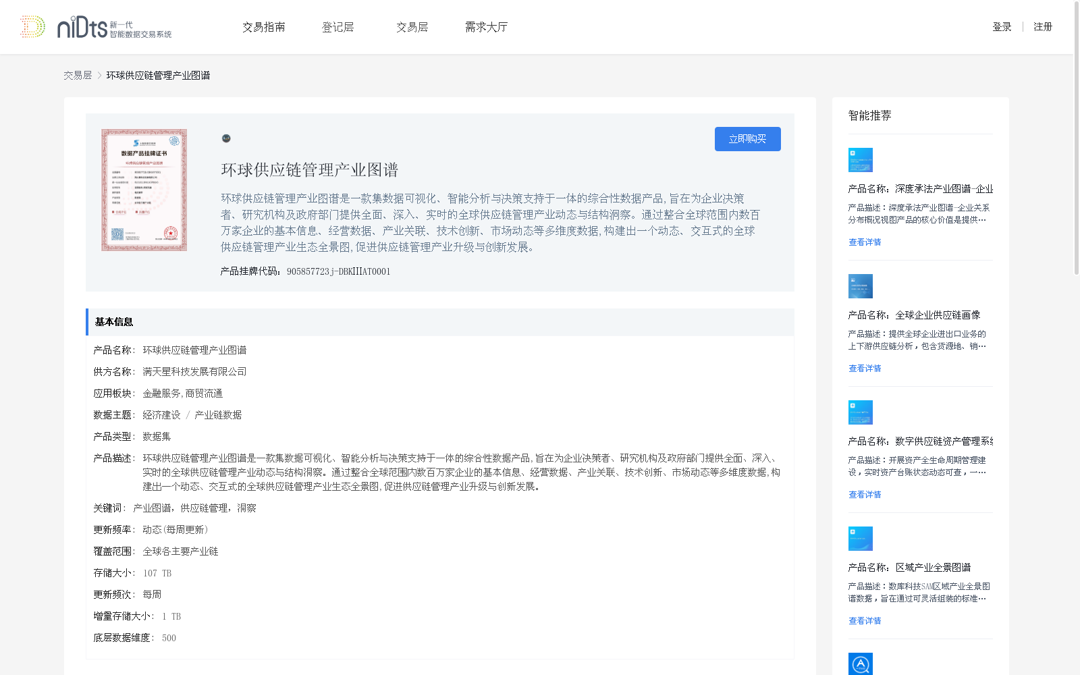The width and height of the screenshot is (1080, 675).
Task: Click the 数字供应链资产管理系统 recommendation icon
Action: click(x=861, y=412)
